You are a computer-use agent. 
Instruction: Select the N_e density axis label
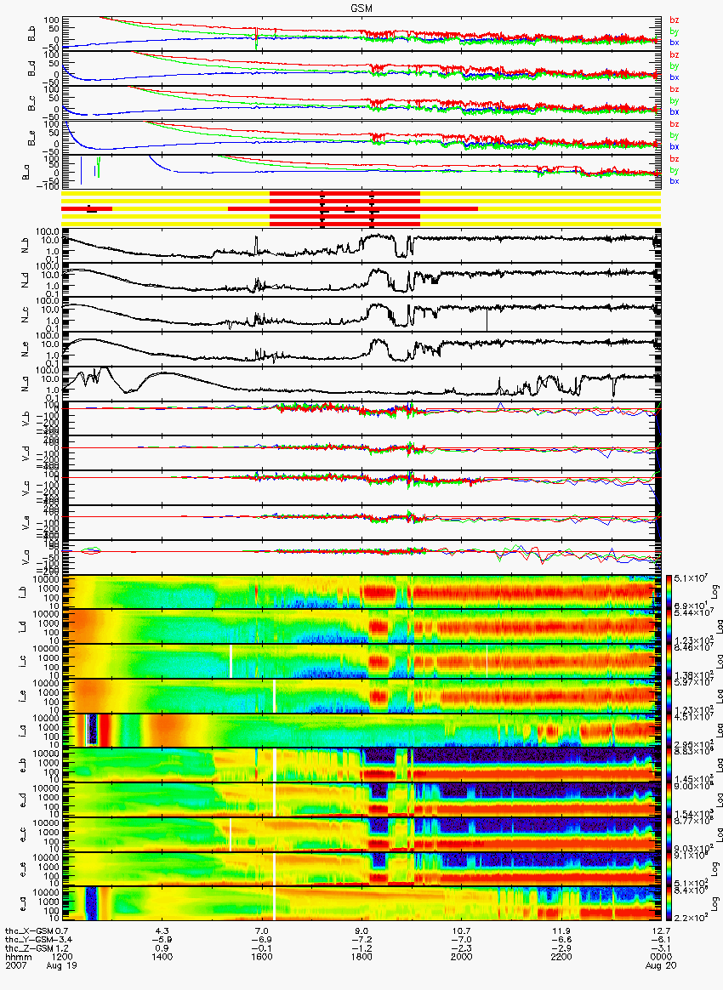click(26, 350)
